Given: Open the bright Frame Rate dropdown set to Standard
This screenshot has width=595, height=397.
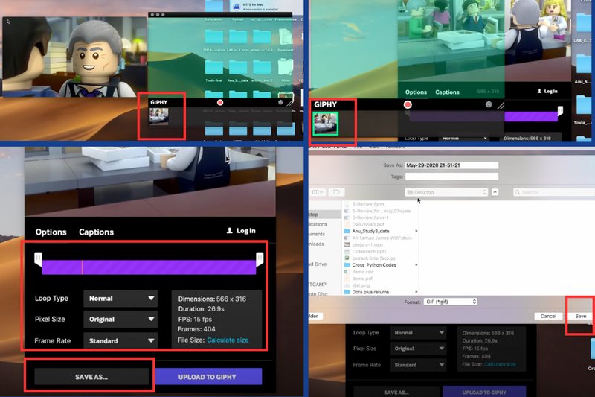Looking at the screenshot, I should click(120, 340).
